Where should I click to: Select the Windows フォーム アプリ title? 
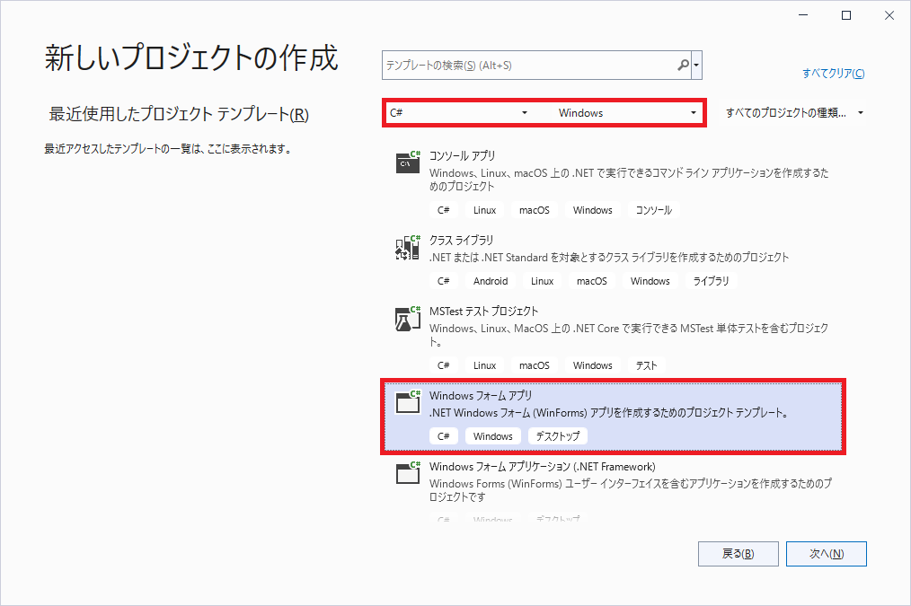point(481,395)
